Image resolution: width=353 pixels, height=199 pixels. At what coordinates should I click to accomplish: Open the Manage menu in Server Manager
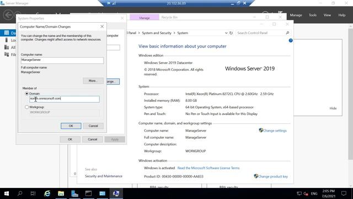tap(296, 15)
